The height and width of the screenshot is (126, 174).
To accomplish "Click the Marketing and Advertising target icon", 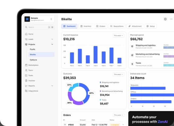I will (132, 55).
